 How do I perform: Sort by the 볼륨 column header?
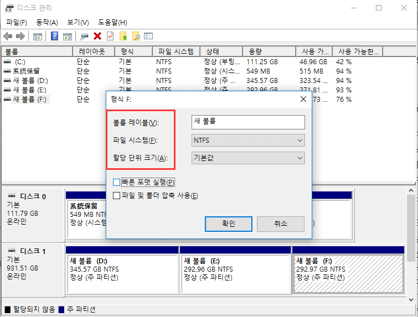pos(37,51)
